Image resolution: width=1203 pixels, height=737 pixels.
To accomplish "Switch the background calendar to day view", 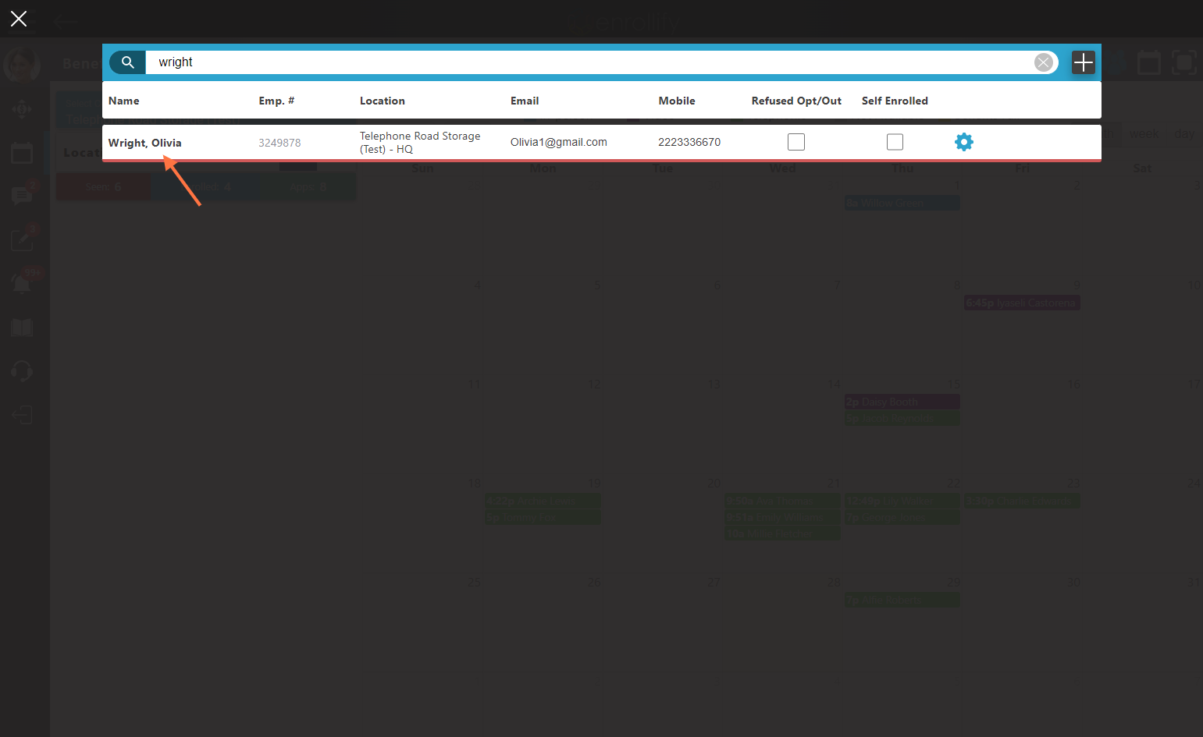I will pyautogui.click(x=1184, y=133).
